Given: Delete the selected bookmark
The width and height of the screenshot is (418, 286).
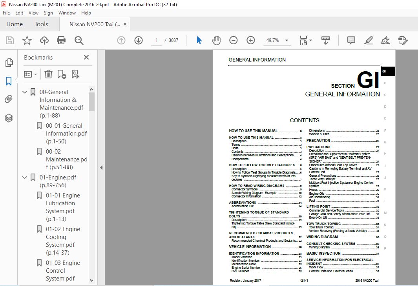Looking at the screenshot, I should pyautogui.click(x=48, y=74).
